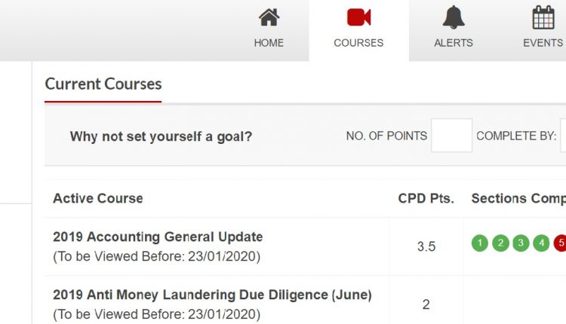Select section 2 green circle
Image resolution: width=566 pixels, height=324 pixels.
coord(500,243)
